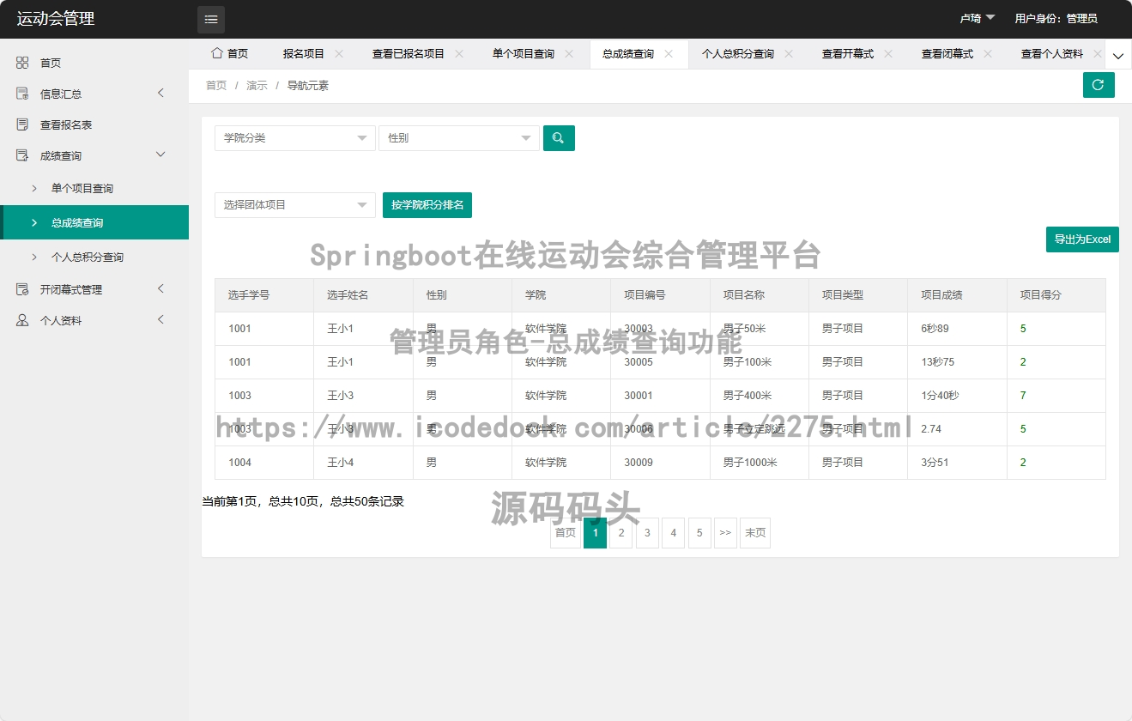Image resolution: width=1132 pixels, height=721 pixels.
Task: Click the 运动会管理 title logo
Action: pos(56,19)
